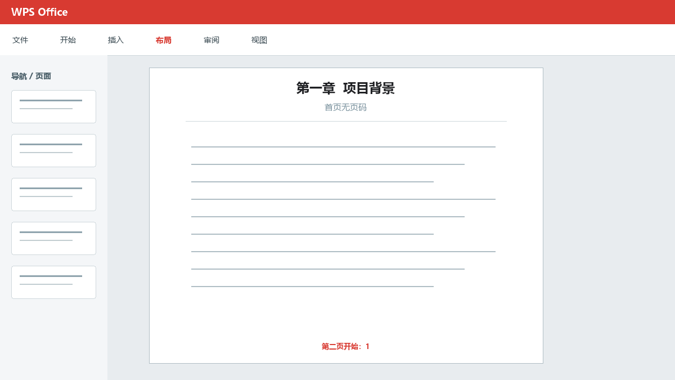This screenshot has height=380, width=675.
Task: Select the 布局 tab
Action: (x=164, y=40)
